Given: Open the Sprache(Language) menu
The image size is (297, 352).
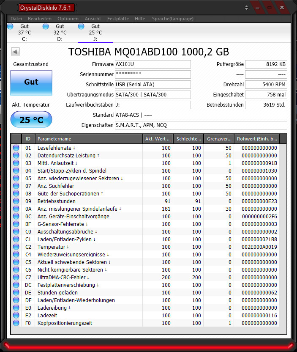Looking at the screenshot, I should [173, 19].
